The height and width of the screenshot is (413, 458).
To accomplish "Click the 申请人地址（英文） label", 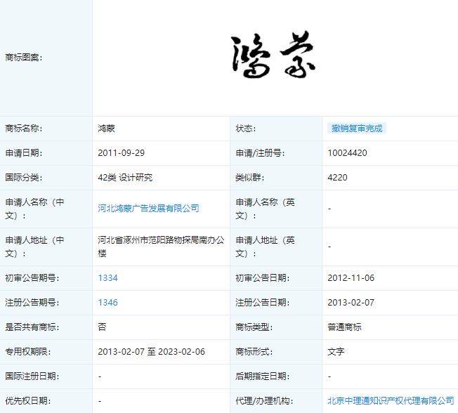I will (x=266, y=247).
